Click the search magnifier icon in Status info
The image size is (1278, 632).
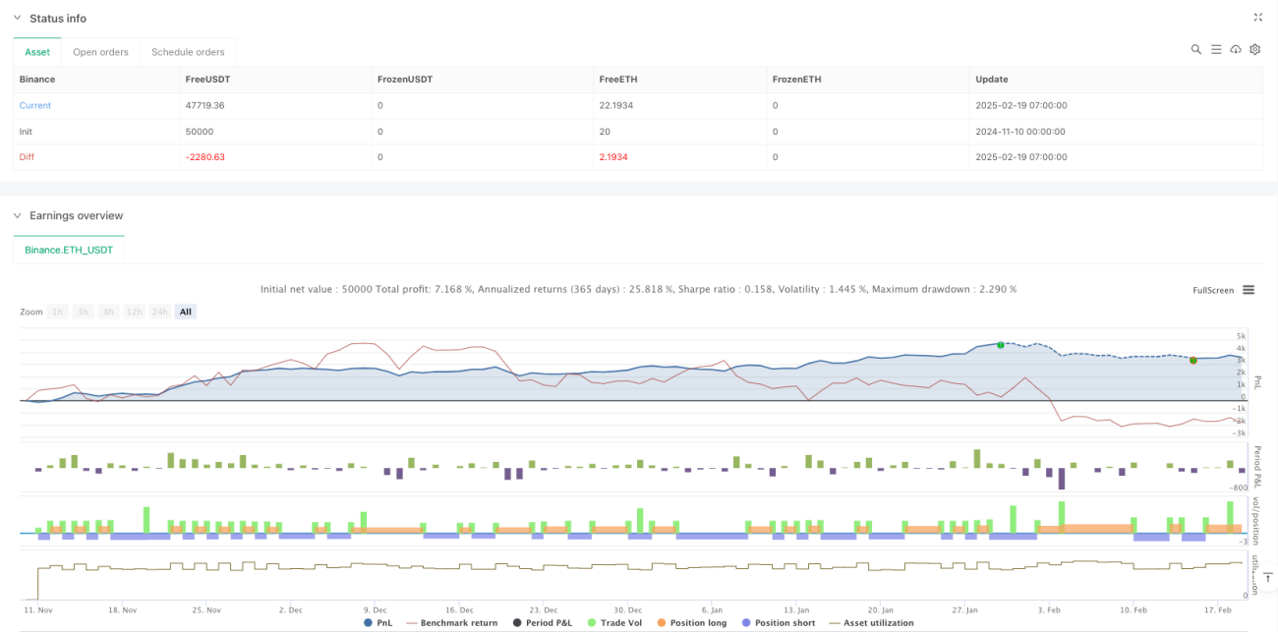click(x=1196, y=49)
